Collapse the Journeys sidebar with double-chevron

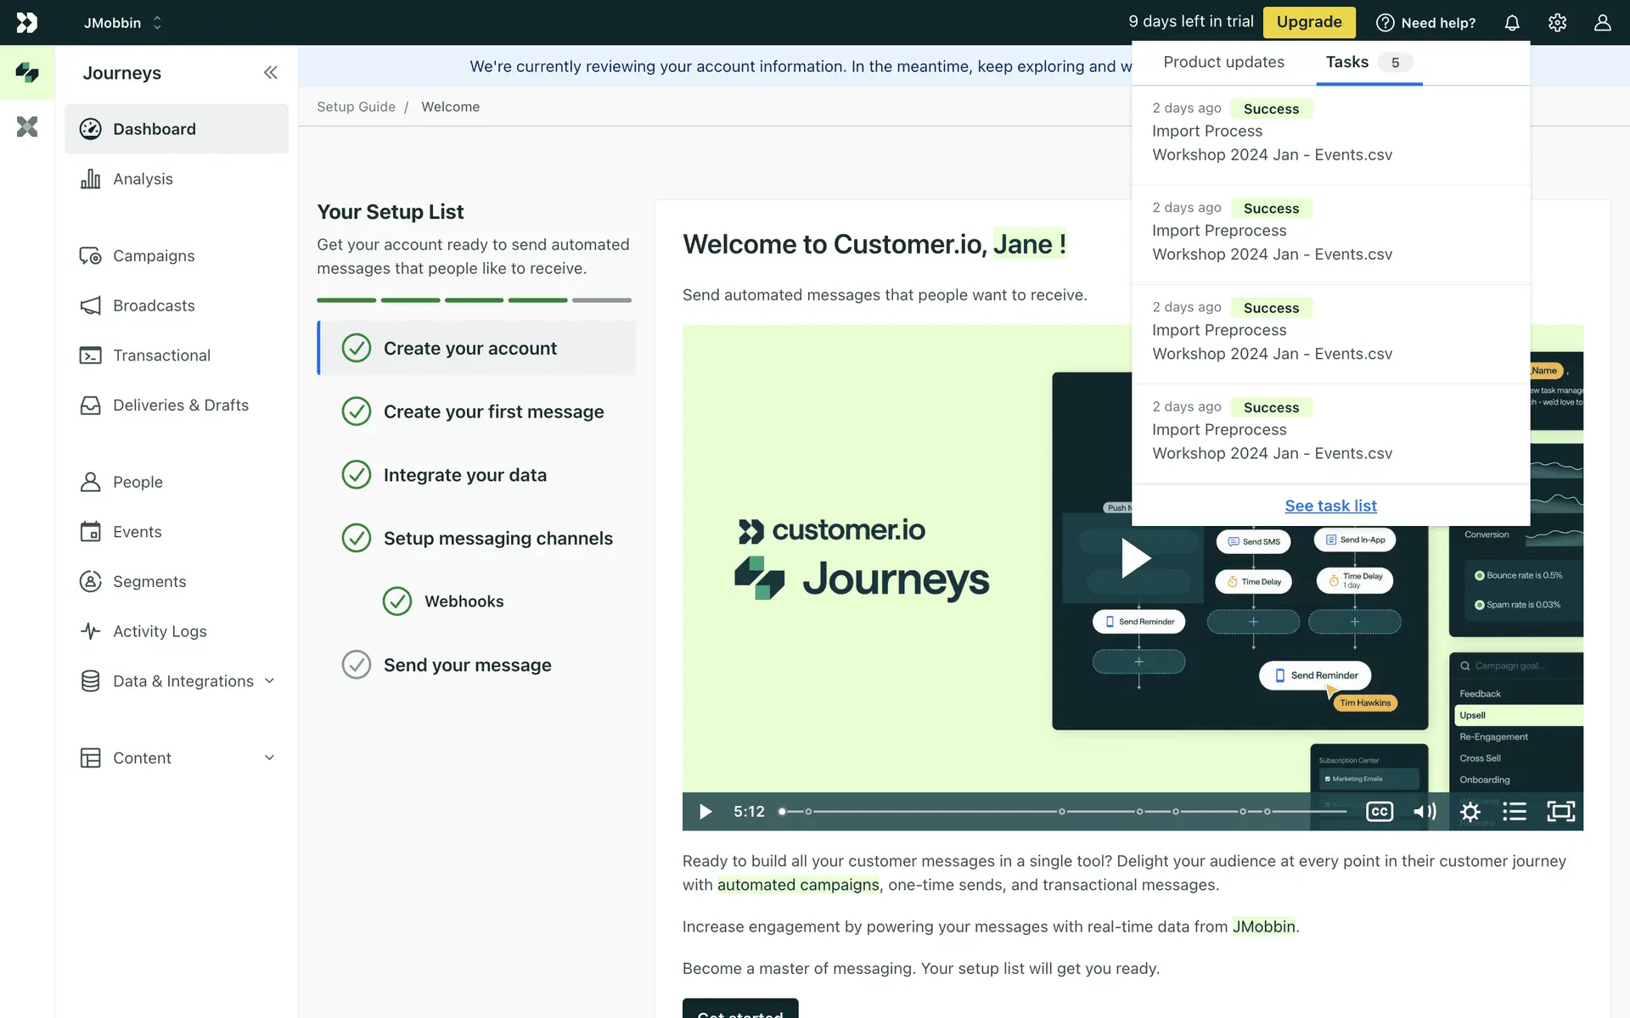click(270, 73)
